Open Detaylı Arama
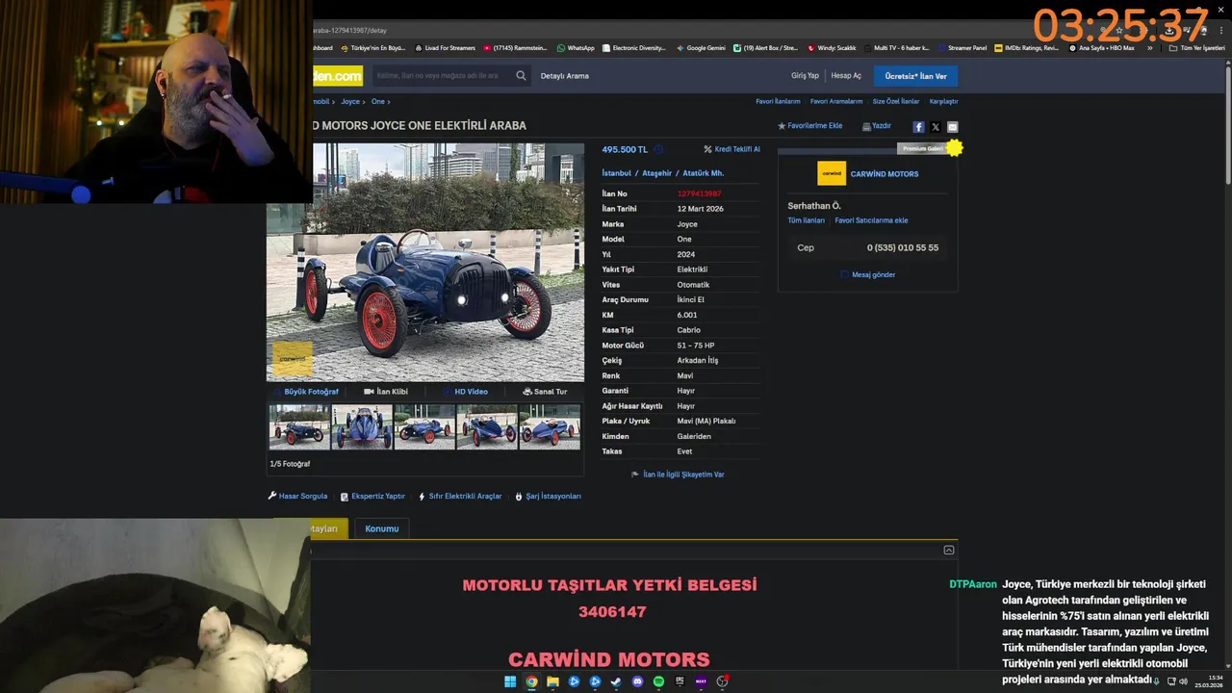Image resolution: width=1232 pixels, height=693 pixels. coord(565,76)
